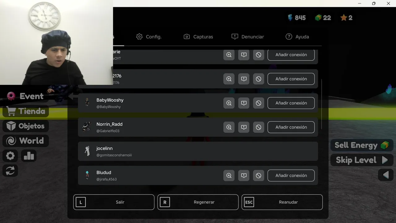
Task: Click the refresh arrows icon
Action: pos(10,171)
